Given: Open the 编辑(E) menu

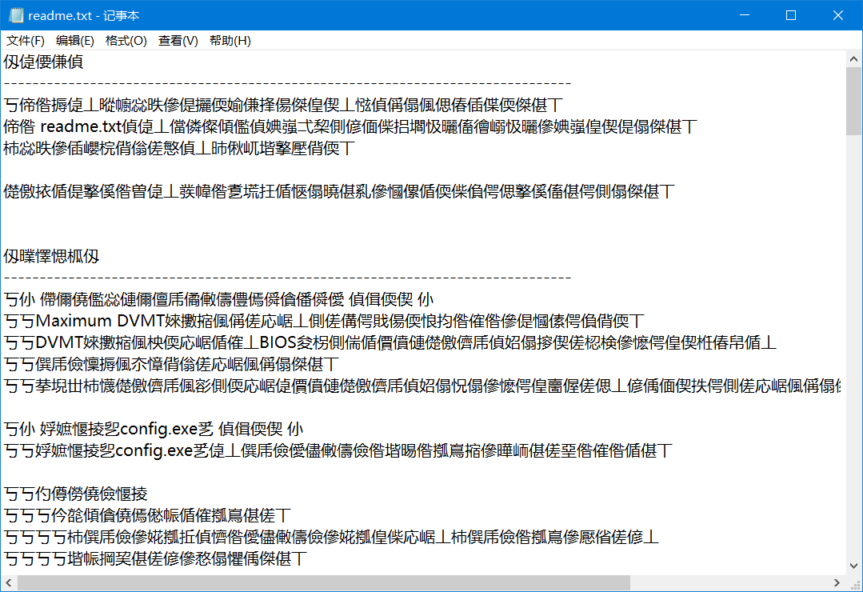Looking at the screenshot, I should click(75, 41).
